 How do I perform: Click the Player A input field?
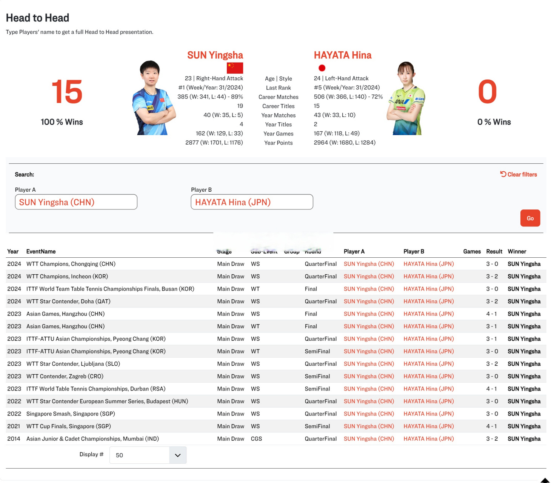[76, 202]
